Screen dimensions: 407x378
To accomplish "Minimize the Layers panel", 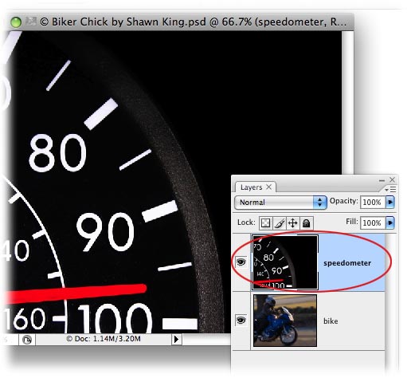I will click(382, 180).
